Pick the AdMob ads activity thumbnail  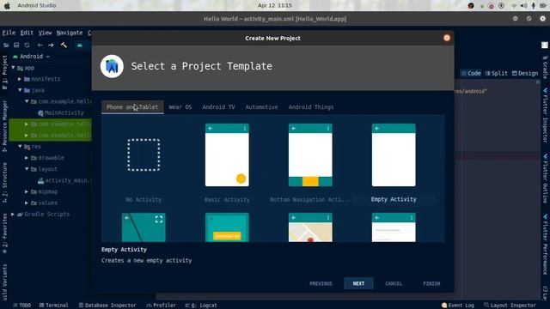[x=227, y=227]
